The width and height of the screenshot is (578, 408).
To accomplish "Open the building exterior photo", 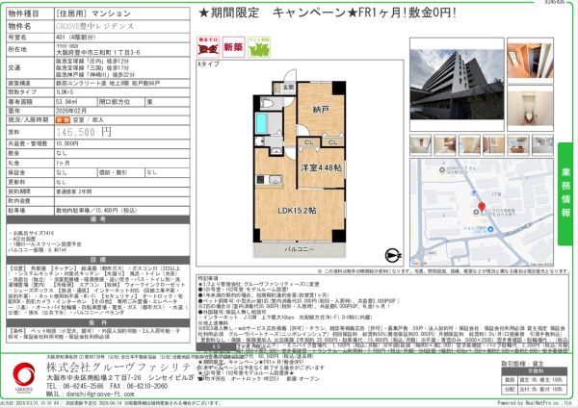I will coord(457,85).
